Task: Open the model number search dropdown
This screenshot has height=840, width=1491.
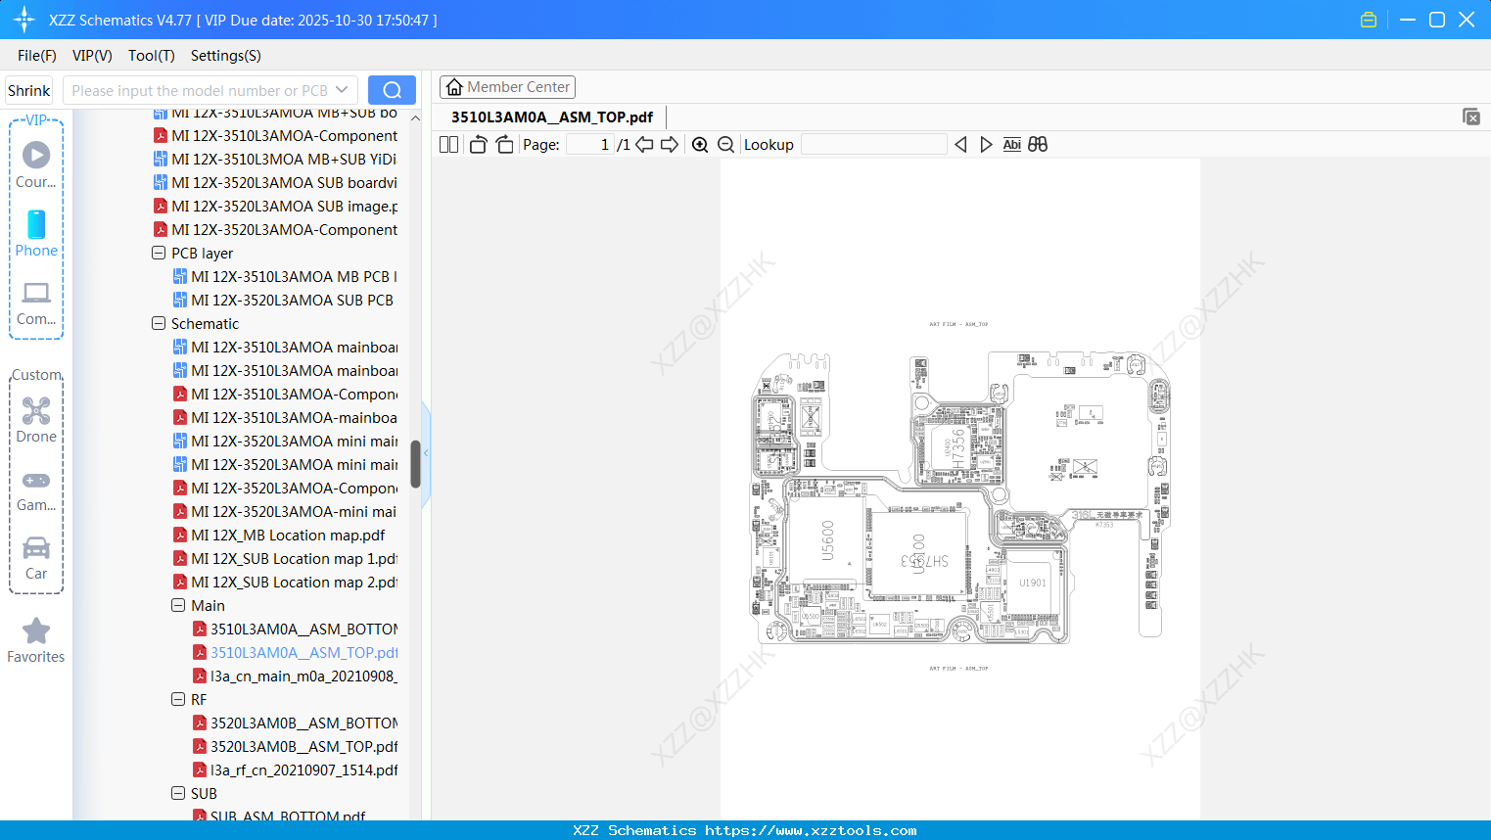Action: click(x=341, y=89)
